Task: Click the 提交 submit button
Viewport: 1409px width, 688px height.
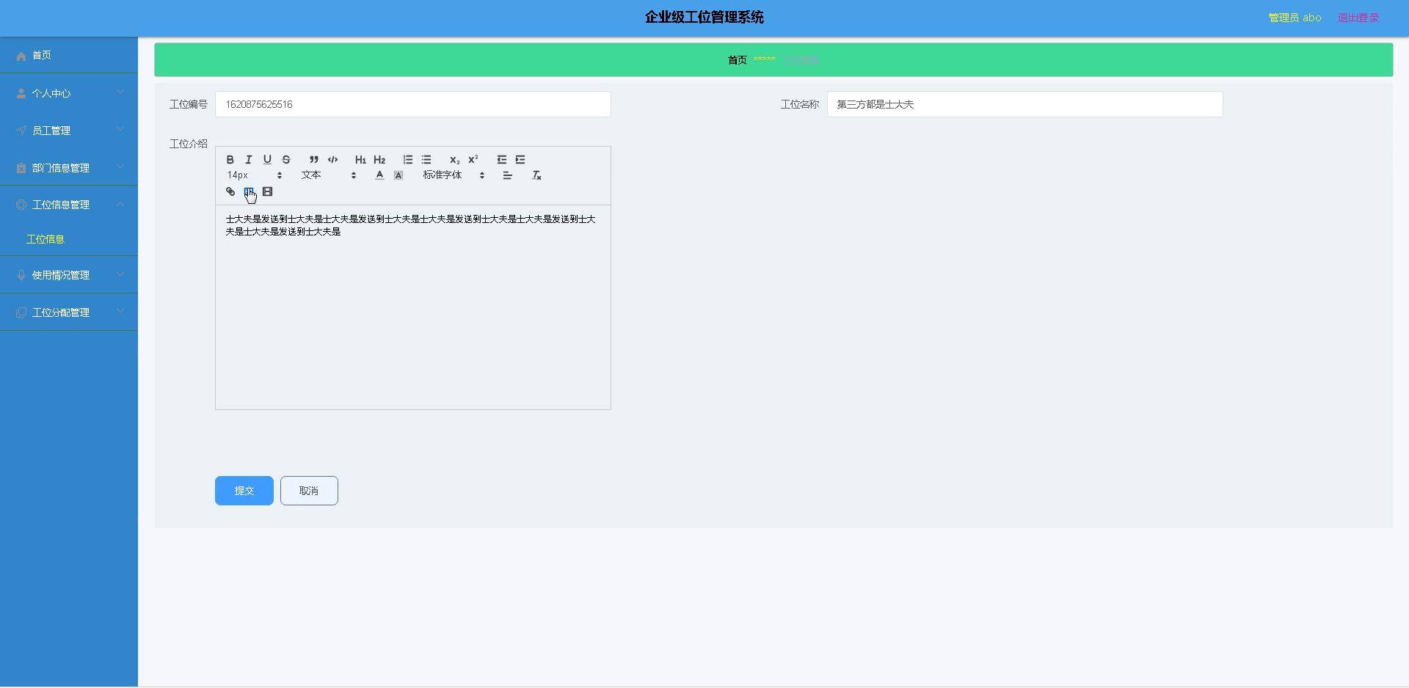Action: pos(244,491)
